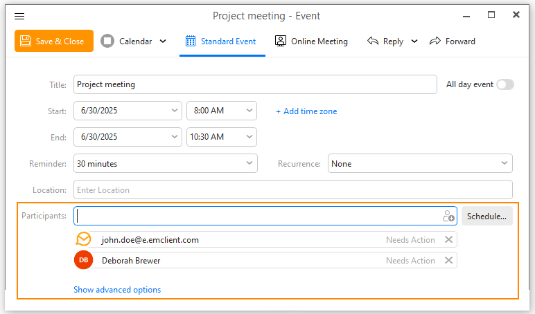This screenshot has width=535, height=314.
Task: Click the add contact icon in Participants field
Action: pyautogui.click(x=448, y=216)
